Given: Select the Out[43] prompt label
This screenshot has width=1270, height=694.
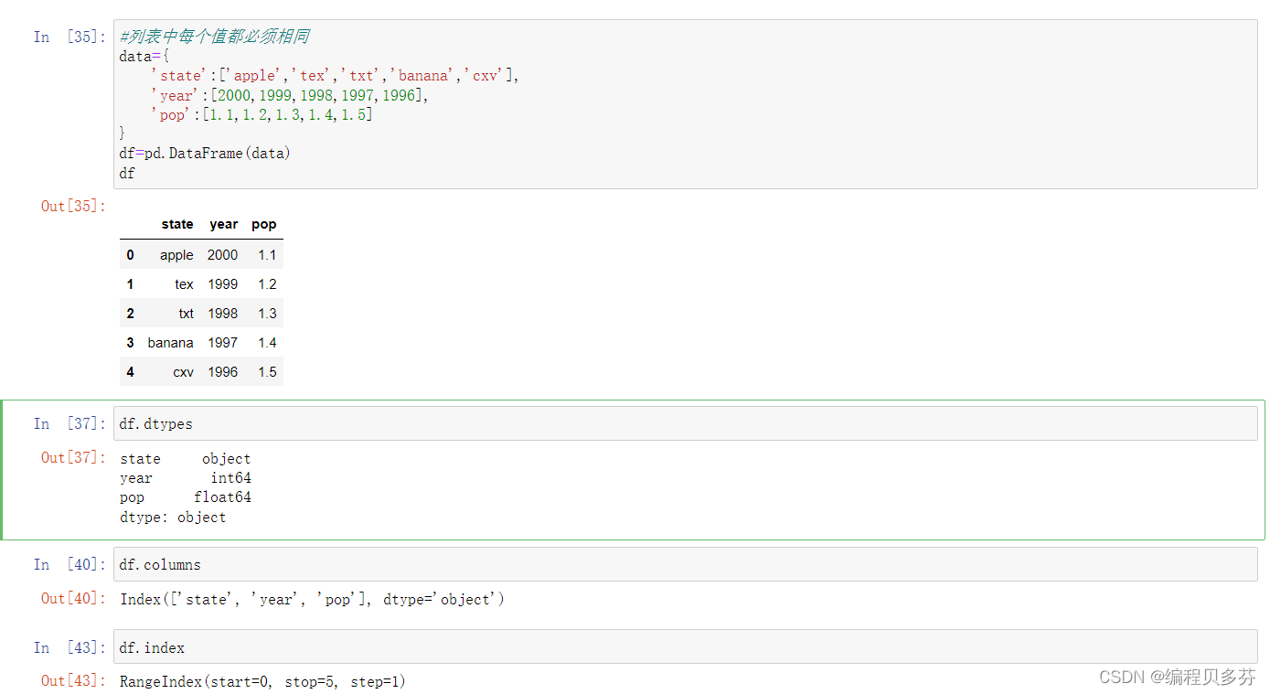Looking at the screenshot, I should pyautogui.click(x=73, y=681).
